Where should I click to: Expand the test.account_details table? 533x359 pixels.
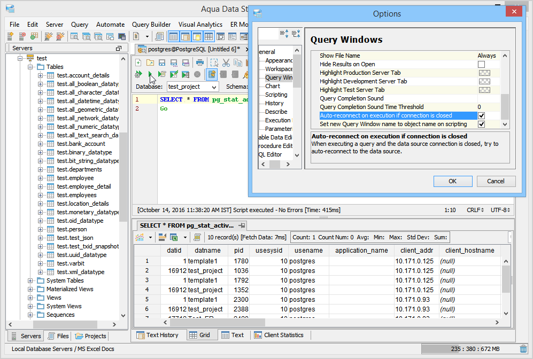(x=41, y=75)
